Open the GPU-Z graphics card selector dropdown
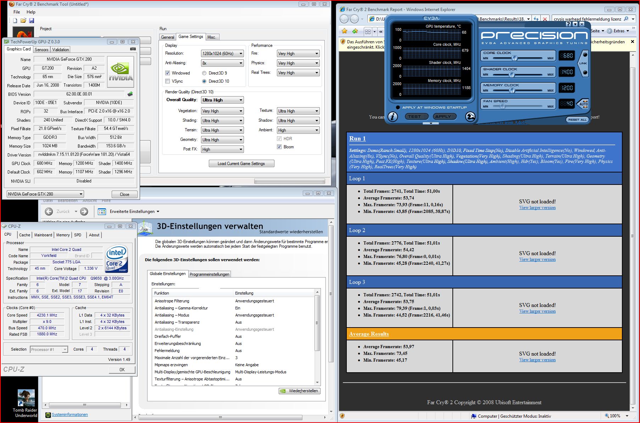The width and height of the screenshot is (640, 423). click(45, 194)
